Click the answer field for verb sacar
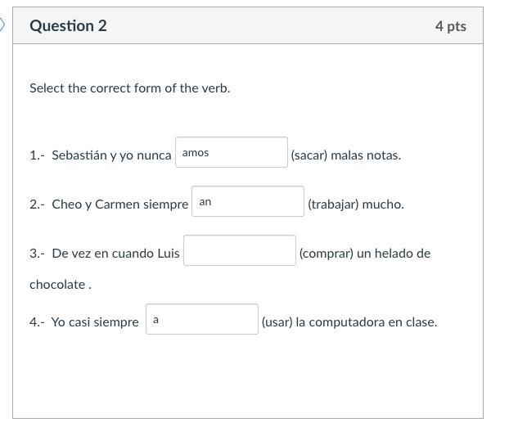This screenshot has height=427, width=527. (232, 153)
